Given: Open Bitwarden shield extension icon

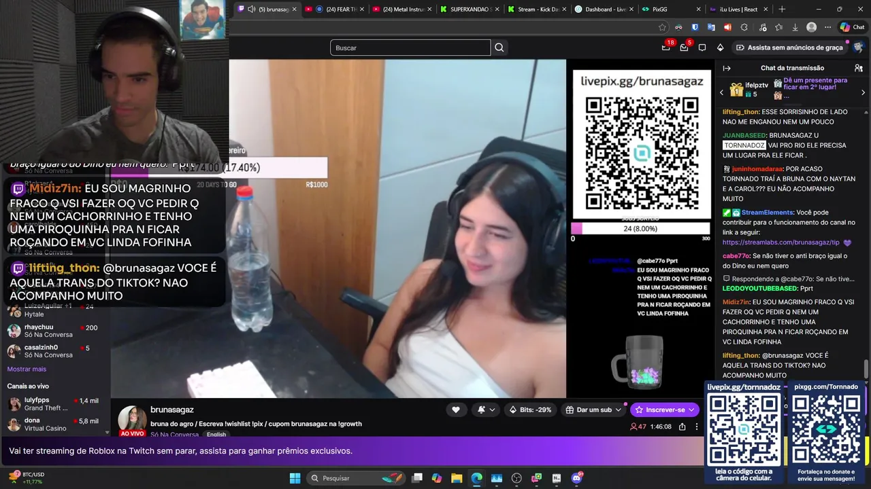Looking at the screenshot, I should pos(695,27).
